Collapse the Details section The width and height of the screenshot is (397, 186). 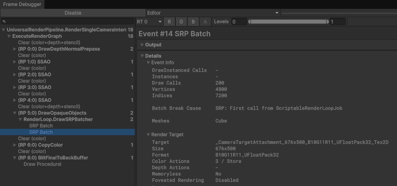point(142,56)
